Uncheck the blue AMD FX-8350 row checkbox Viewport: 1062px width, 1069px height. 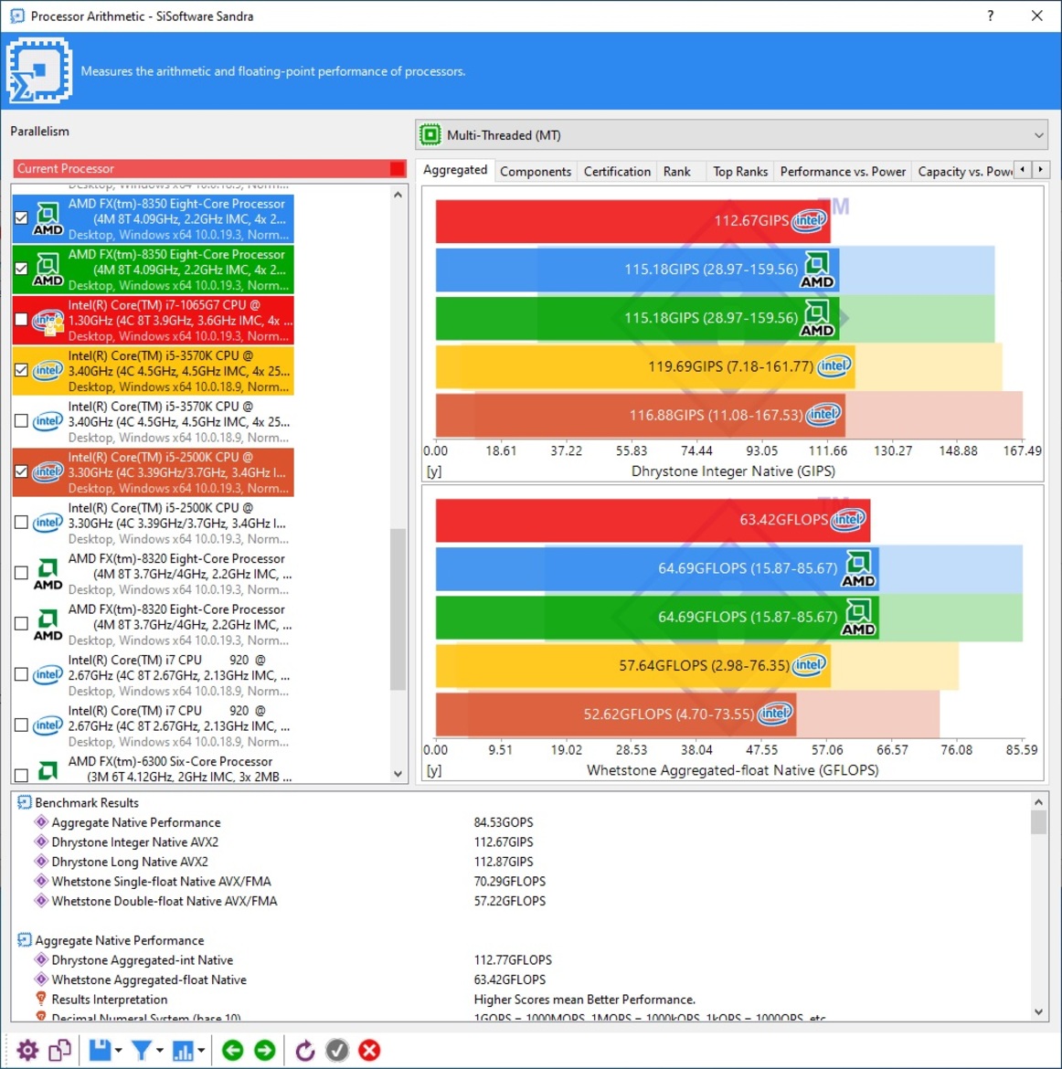point(21,218)
